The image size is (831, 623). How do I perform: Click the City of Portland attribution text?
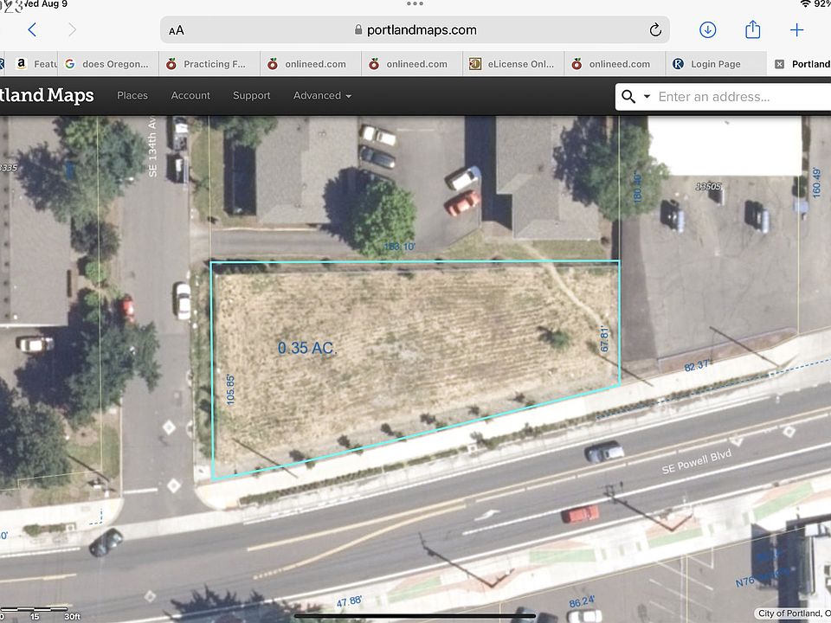pyautogui.click(x=795, y=613)
